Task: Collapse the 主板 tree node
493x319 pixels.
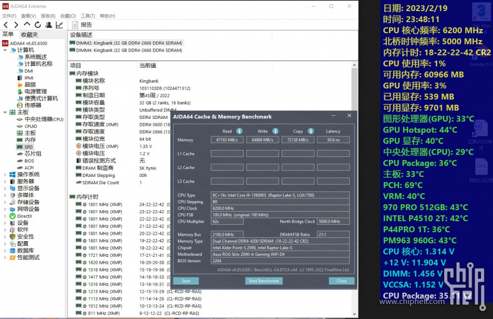Action: pyautogui.click(x=5, y=112)
